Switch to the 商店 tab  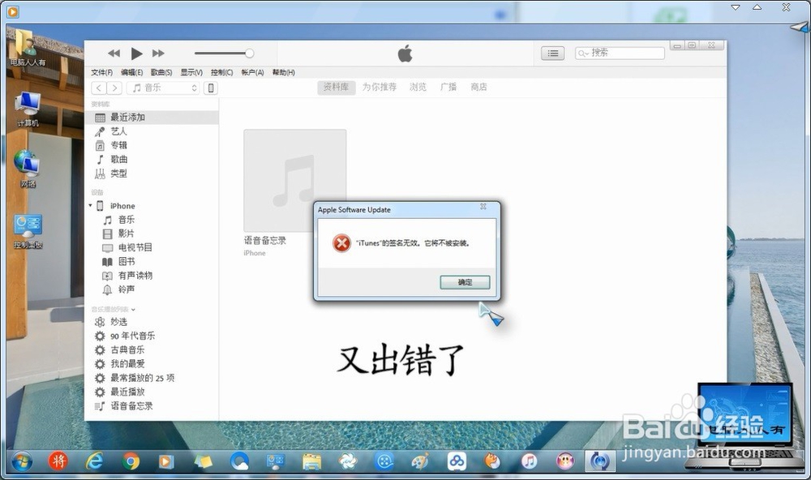click(478, 87)
